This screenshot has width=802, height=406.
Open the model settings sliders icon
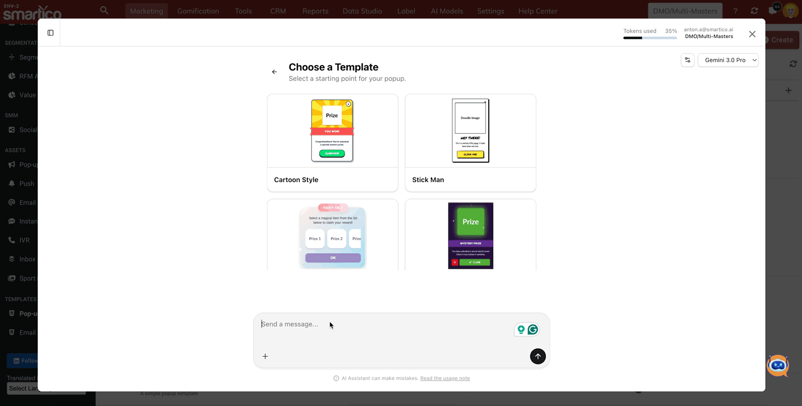point(687,60)
